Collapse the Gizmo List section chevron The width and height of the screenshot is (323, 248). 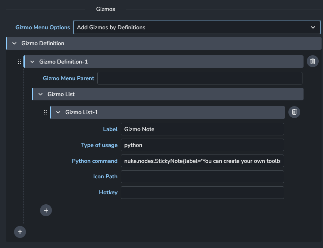[40, 94]
